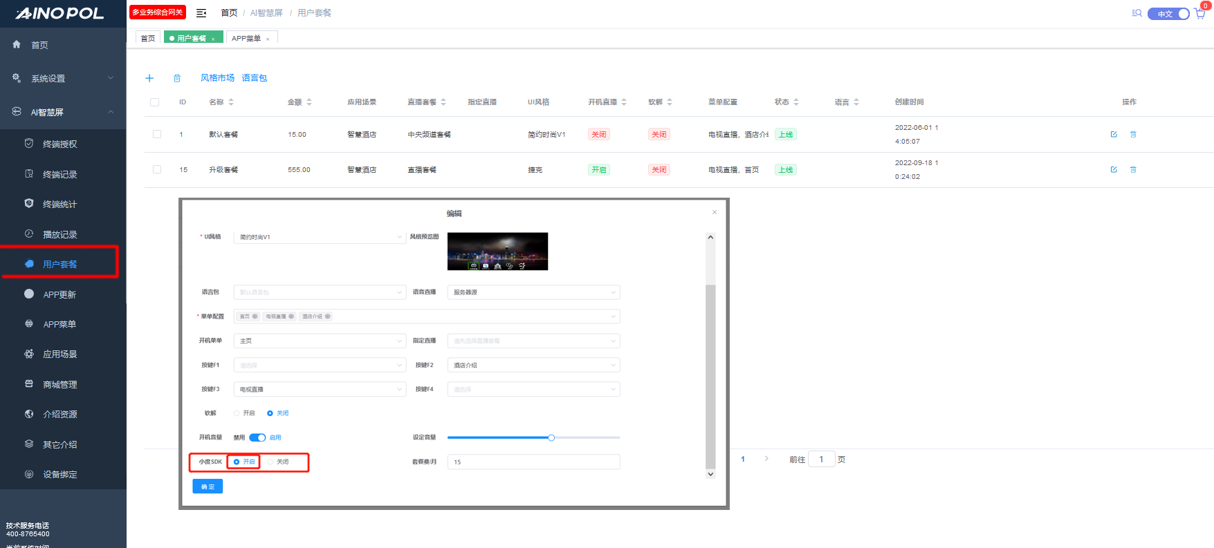Image resolution: width=1214 pixels, height=548 pixels.
Task: Expand the 语音直播 服务器源 dropdown
Action: (x=533, y=292)
